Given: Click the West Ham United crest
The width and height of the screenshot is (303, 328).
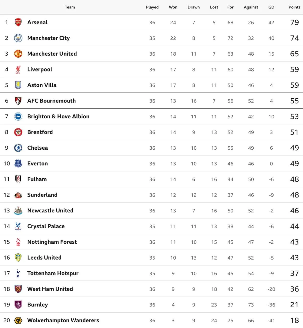Looking at the screenshot, I should point(18,289).
